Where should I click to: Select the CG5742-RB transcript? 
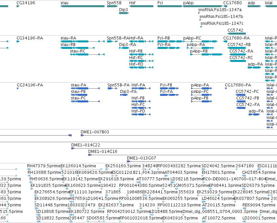237,48
